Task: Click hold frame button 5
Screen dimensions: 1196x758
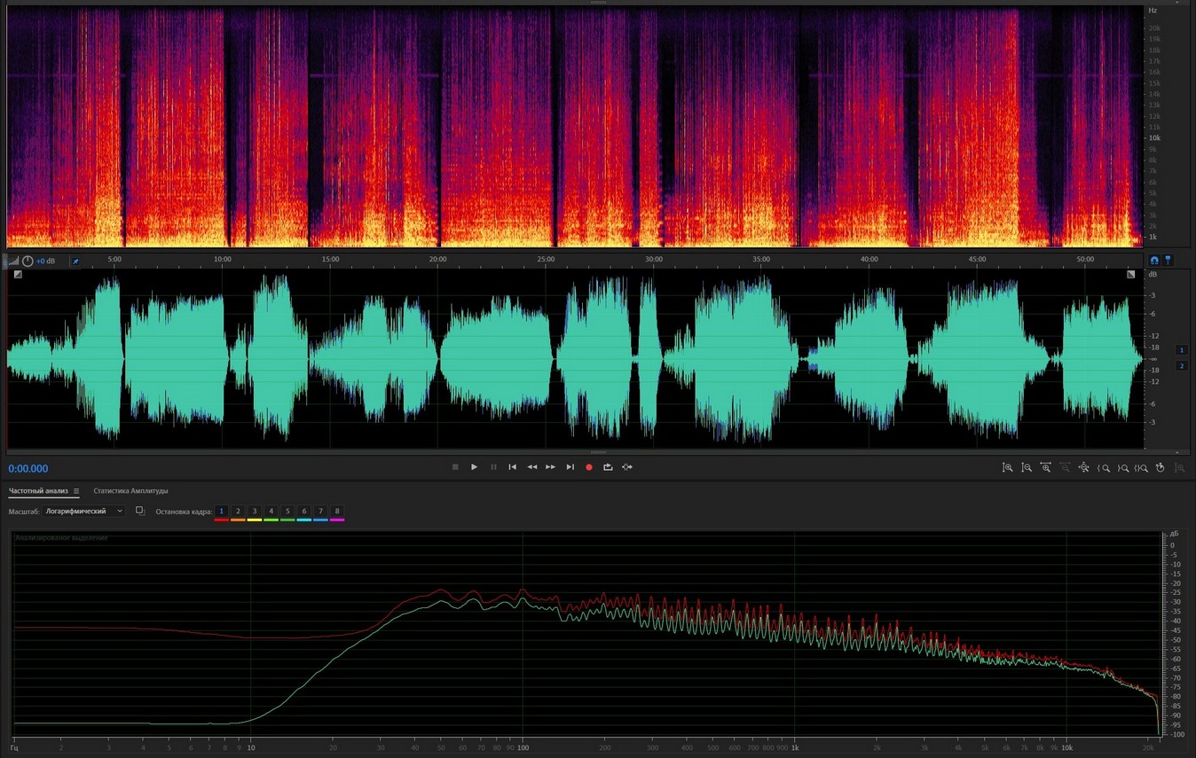Action: pos(287,512)
